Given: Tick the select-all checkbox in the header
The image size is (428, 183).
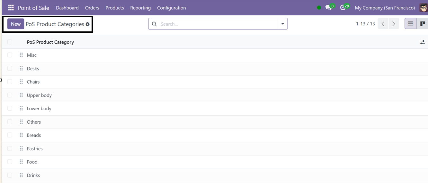Looking at the screenshot, I should 10,42.
